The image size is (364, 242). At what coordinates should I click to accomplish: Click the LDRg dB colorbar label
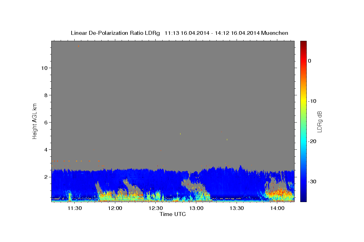tap(319, 122)
